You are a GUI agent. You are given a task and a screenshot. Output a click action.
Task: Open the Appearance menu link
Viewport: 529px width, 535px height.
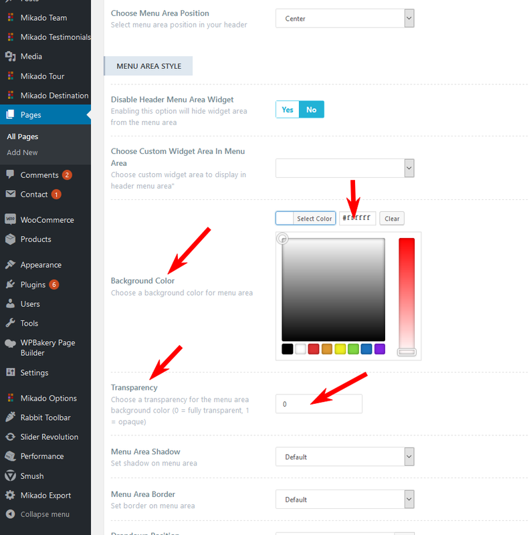coord(41,265)
